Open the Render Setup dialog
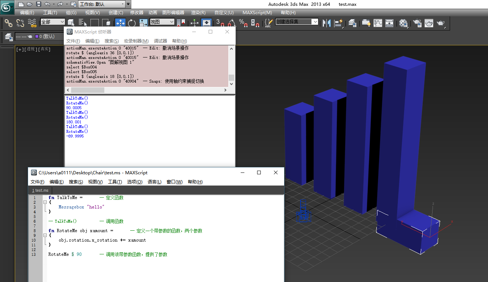 417,23
